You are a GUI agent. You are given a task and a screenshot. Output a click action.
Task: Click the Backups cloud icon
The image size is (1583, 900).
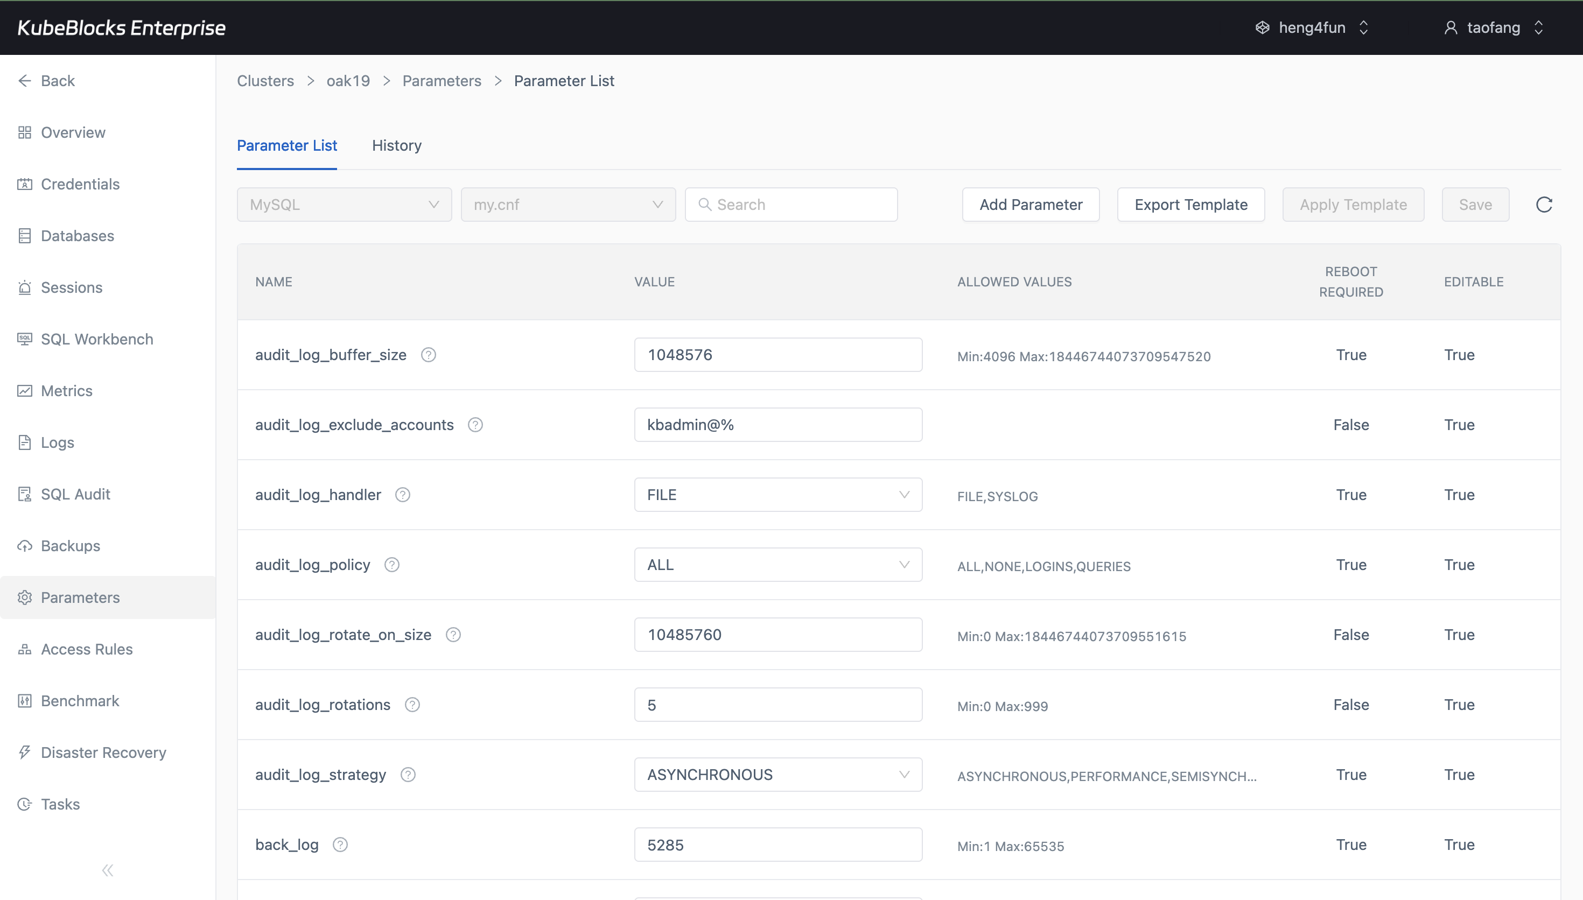coord(25,546)
